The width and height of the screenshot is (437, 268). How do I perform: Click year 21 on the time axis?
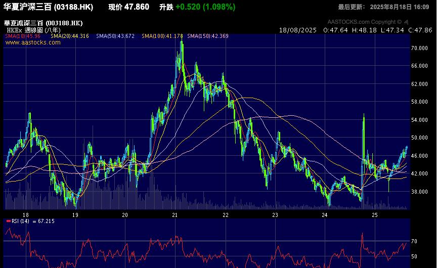pyautogui.click(x=174, y=214)
